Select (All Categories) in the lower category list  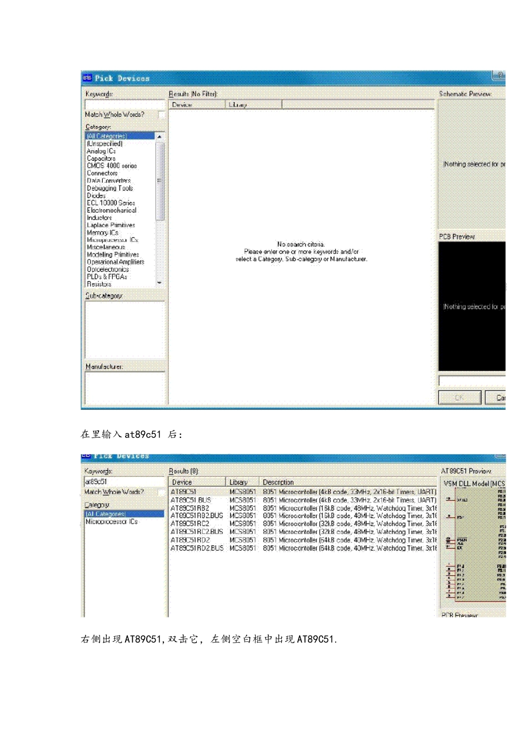124,514
